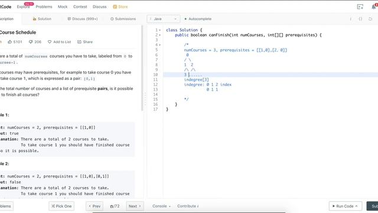Click the description panel scrollbar
This screenshot has height=213, width=378.
pos(142,69)
